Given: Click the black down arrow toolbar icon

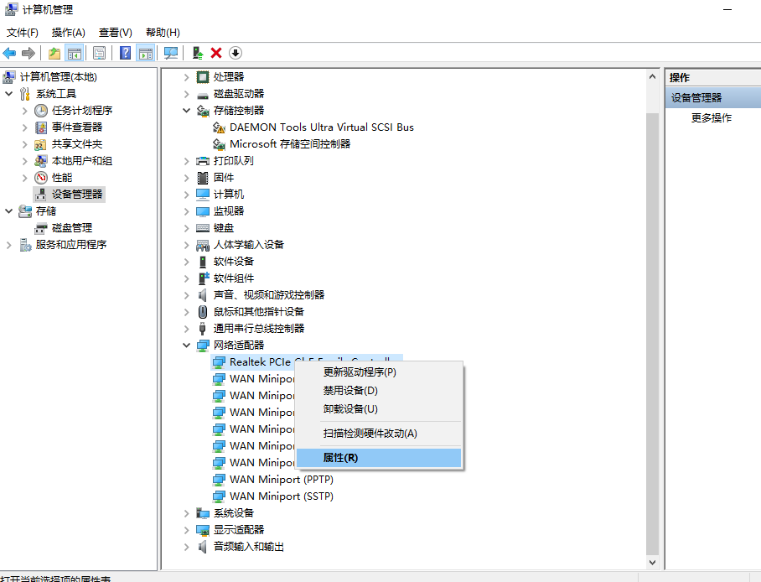Looking at the screenshot, I should tap(236, 53).
